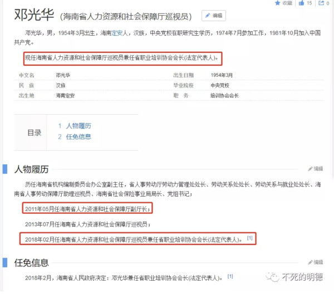Click the 职务 value 培训协会会长

click(x=224, y=96)
